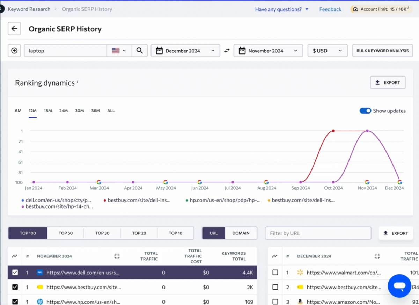Image resolution: width=419 pixels, height=305 pixels.
Task: Click the collapse icon in December 2024 column
Action: (377, 256)
